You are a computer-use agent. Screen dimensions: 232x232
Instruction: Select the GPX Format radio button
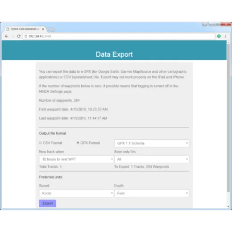78,143
